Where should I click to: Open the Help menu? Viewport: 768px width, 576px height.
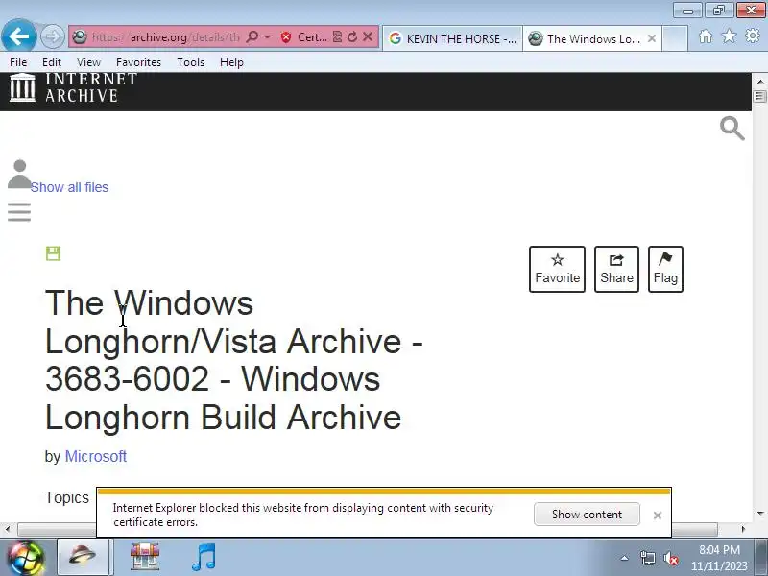click(231, 62)
